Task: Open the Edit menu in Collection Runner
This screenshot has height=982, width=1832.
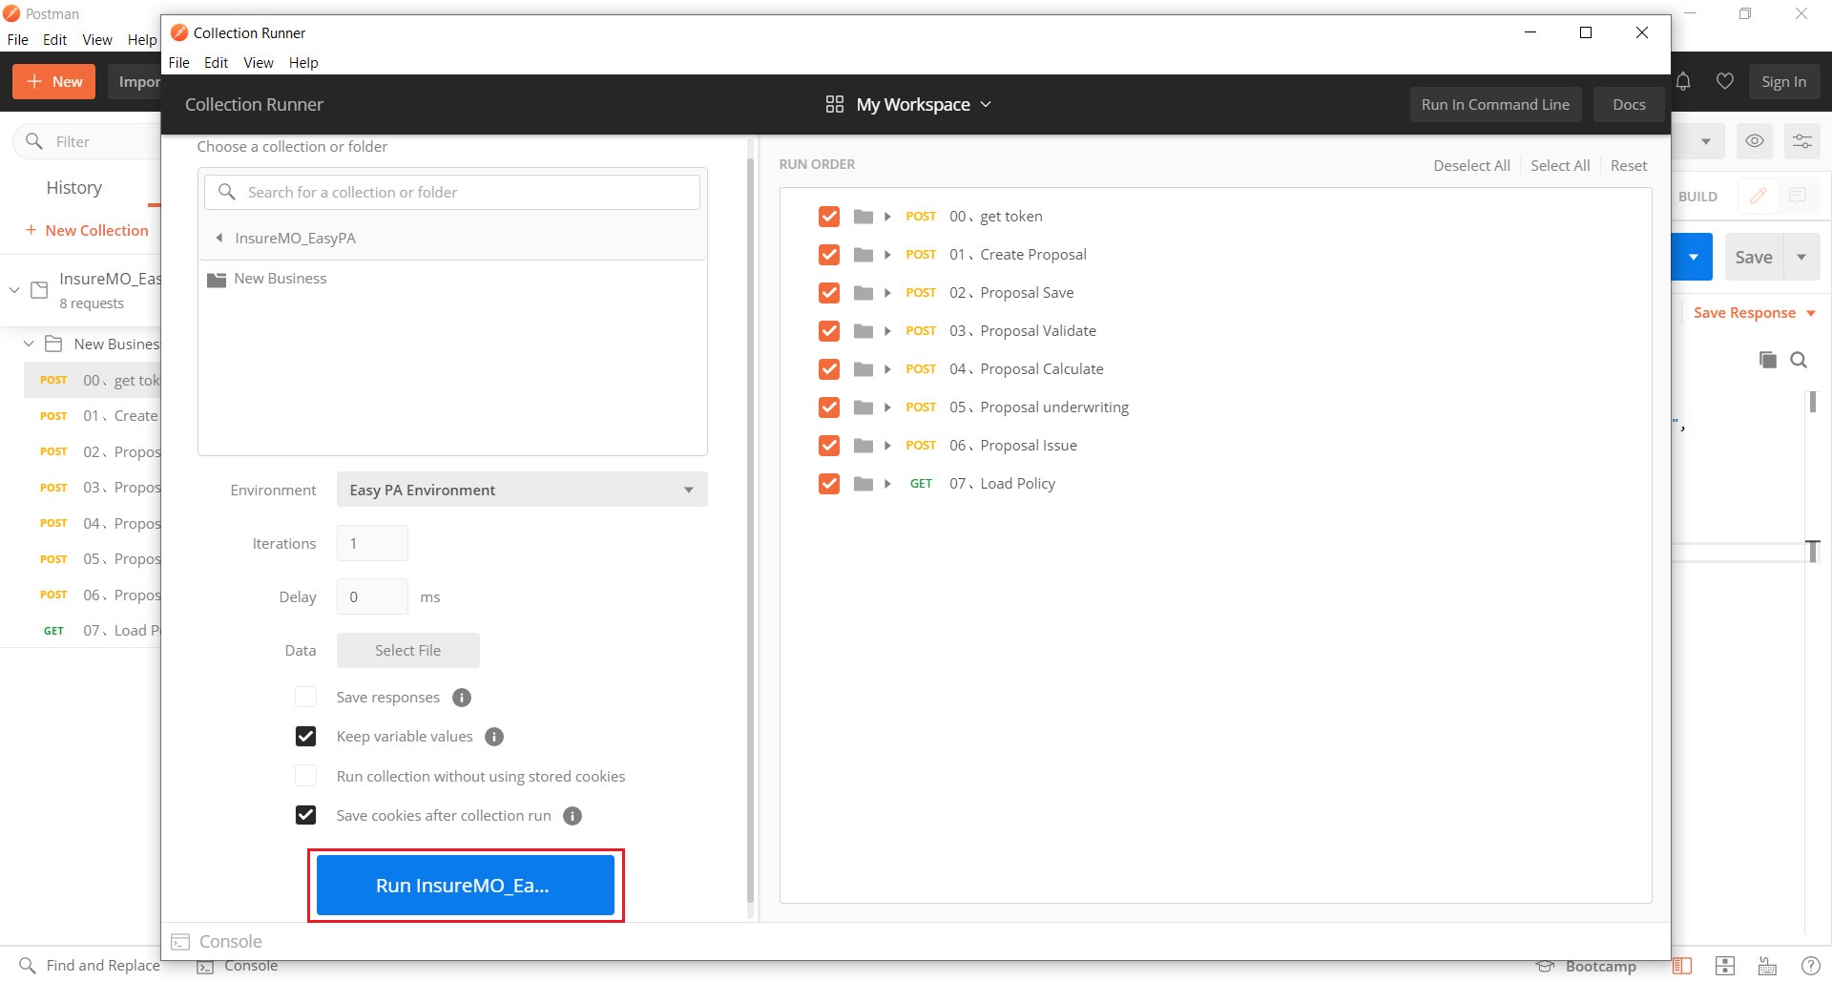Action: [216, 63]
